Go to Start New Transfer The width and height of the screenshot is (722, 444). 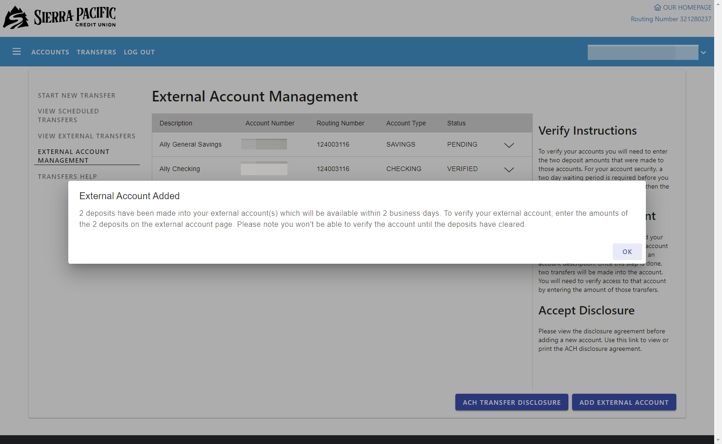(77, 95)
